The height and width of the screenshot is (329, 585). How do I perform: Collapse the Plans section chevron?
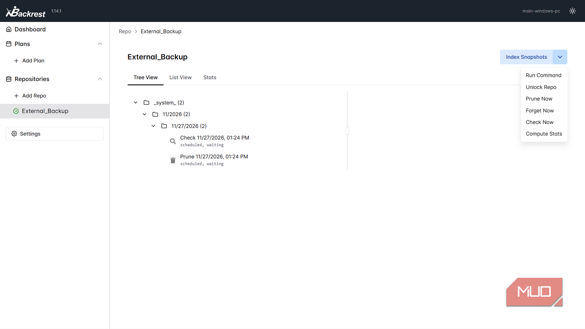[x=100, y=44]
